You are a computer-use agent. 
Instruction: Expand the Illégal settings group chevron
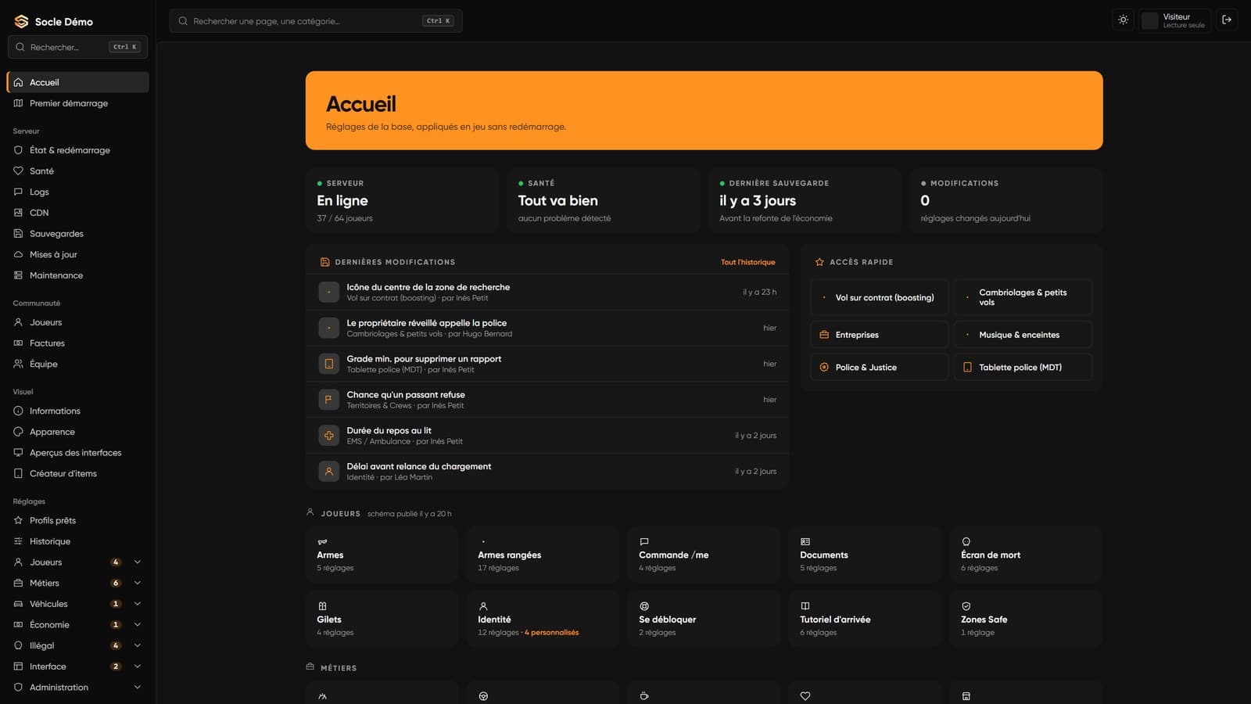pos(138,645)
